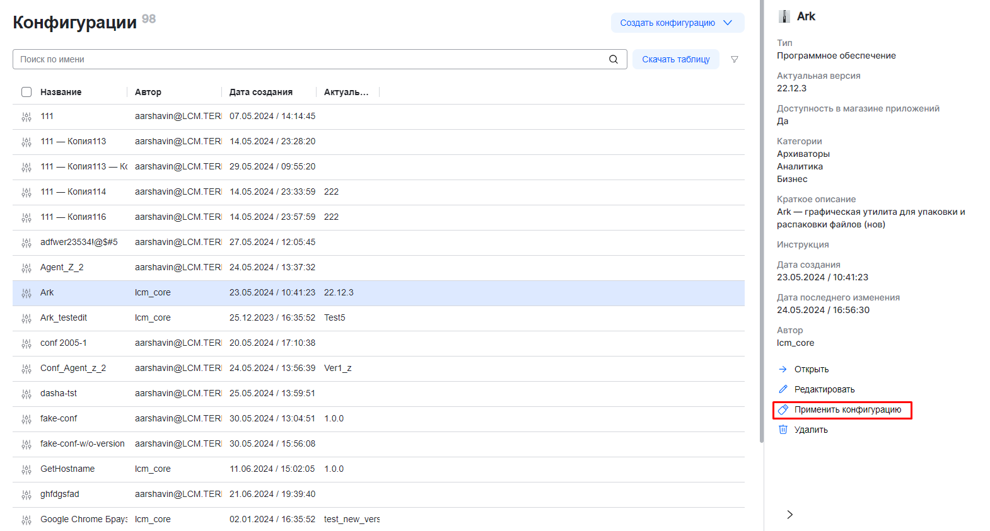Viewport: 990px width, 531px height.
Task: Click the trash icon next to Удалить
Action: pos(783,430)
